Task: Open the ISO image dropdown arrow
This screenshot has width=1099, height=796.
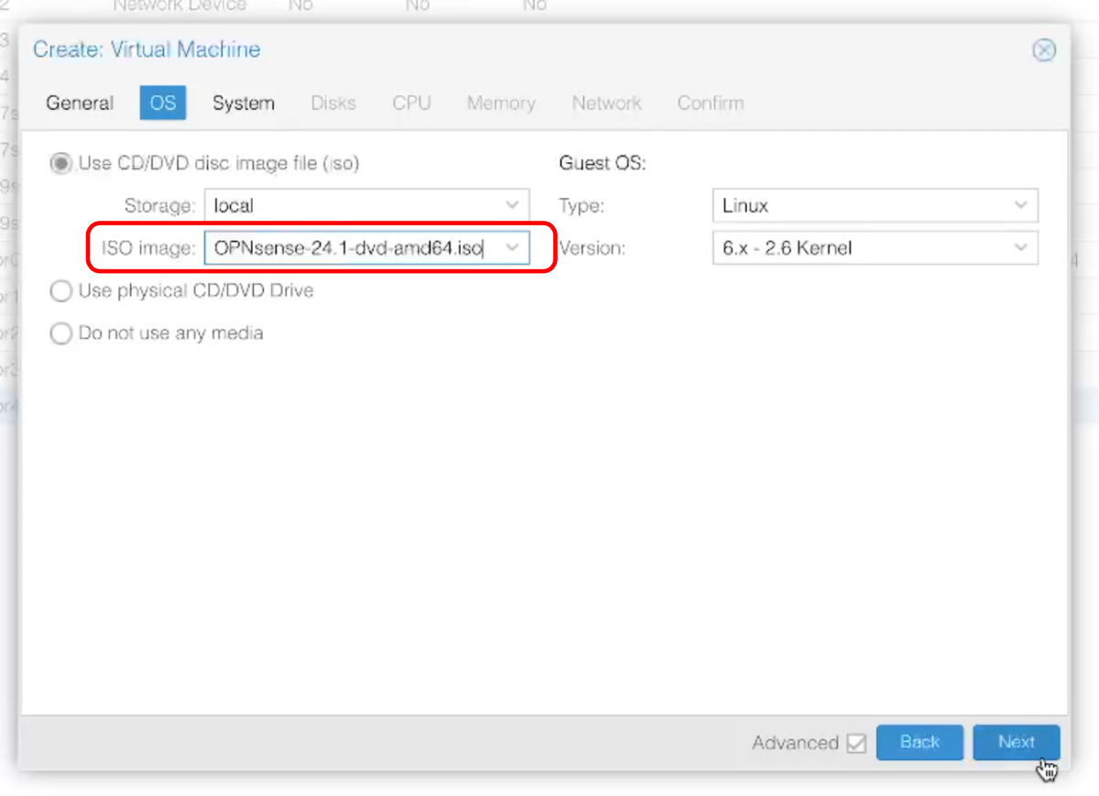Action: (512, 247)
